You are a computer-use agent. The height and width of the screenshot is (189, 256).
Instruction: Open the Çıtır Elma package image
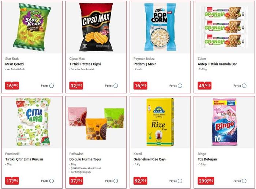pos(33,122)
